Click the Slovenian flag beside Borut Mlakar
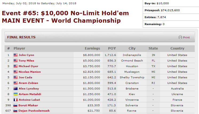 15,105
